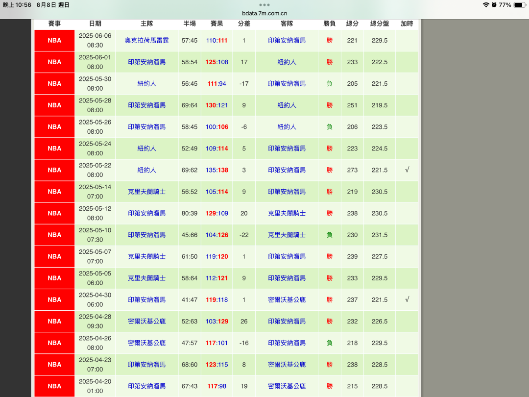Open 密爾沃基公鹿 home link in 2025-04-28 row
The image size is (529, 397).
pyautogui.click(x=147, y=322)
